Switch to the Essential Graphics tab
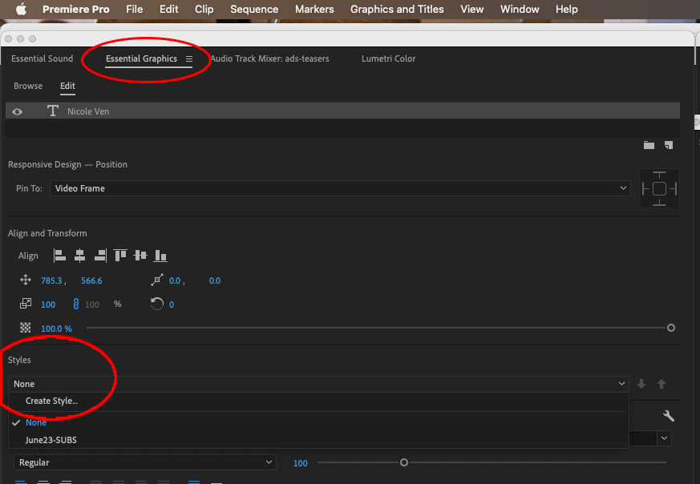The image size is (700, 484). pyautogui.click(x=141, y=58)
